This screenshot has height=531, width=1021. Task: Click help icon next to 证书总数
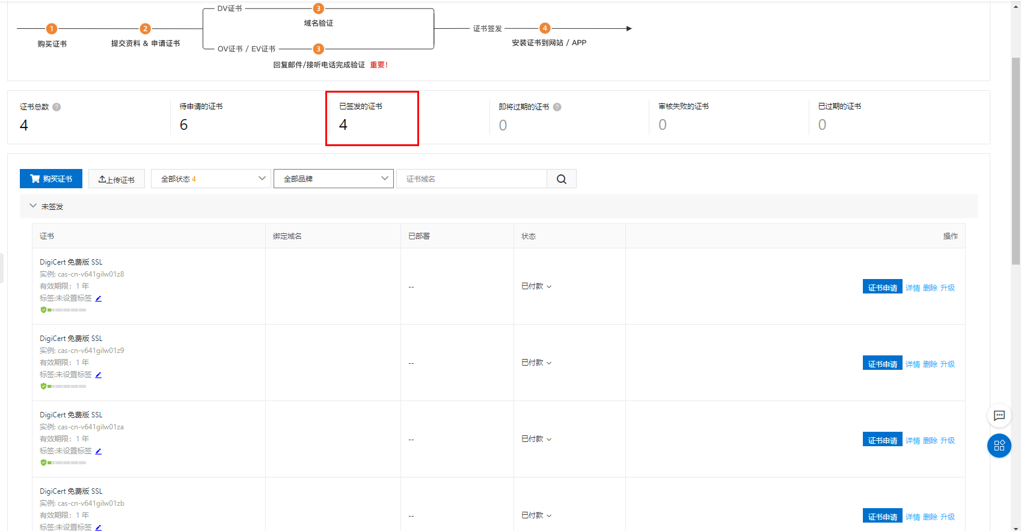pos(57,107)
